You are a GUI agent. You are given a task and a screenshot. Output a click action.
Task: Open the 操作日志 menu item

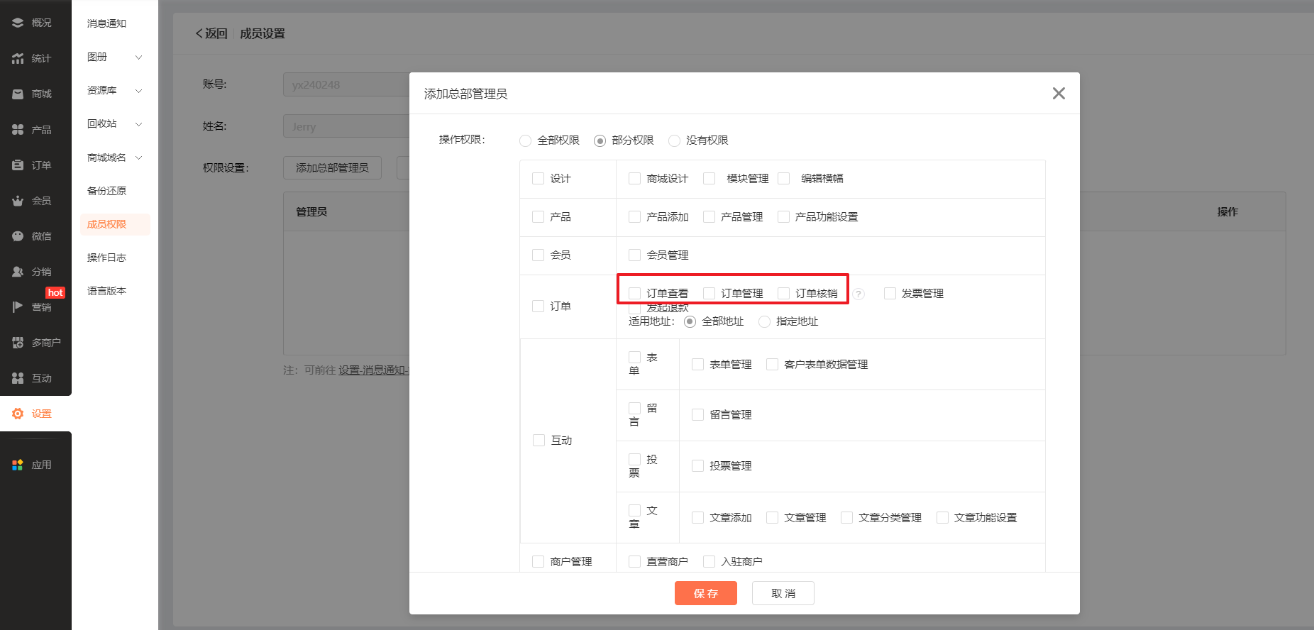coord(106,258)
